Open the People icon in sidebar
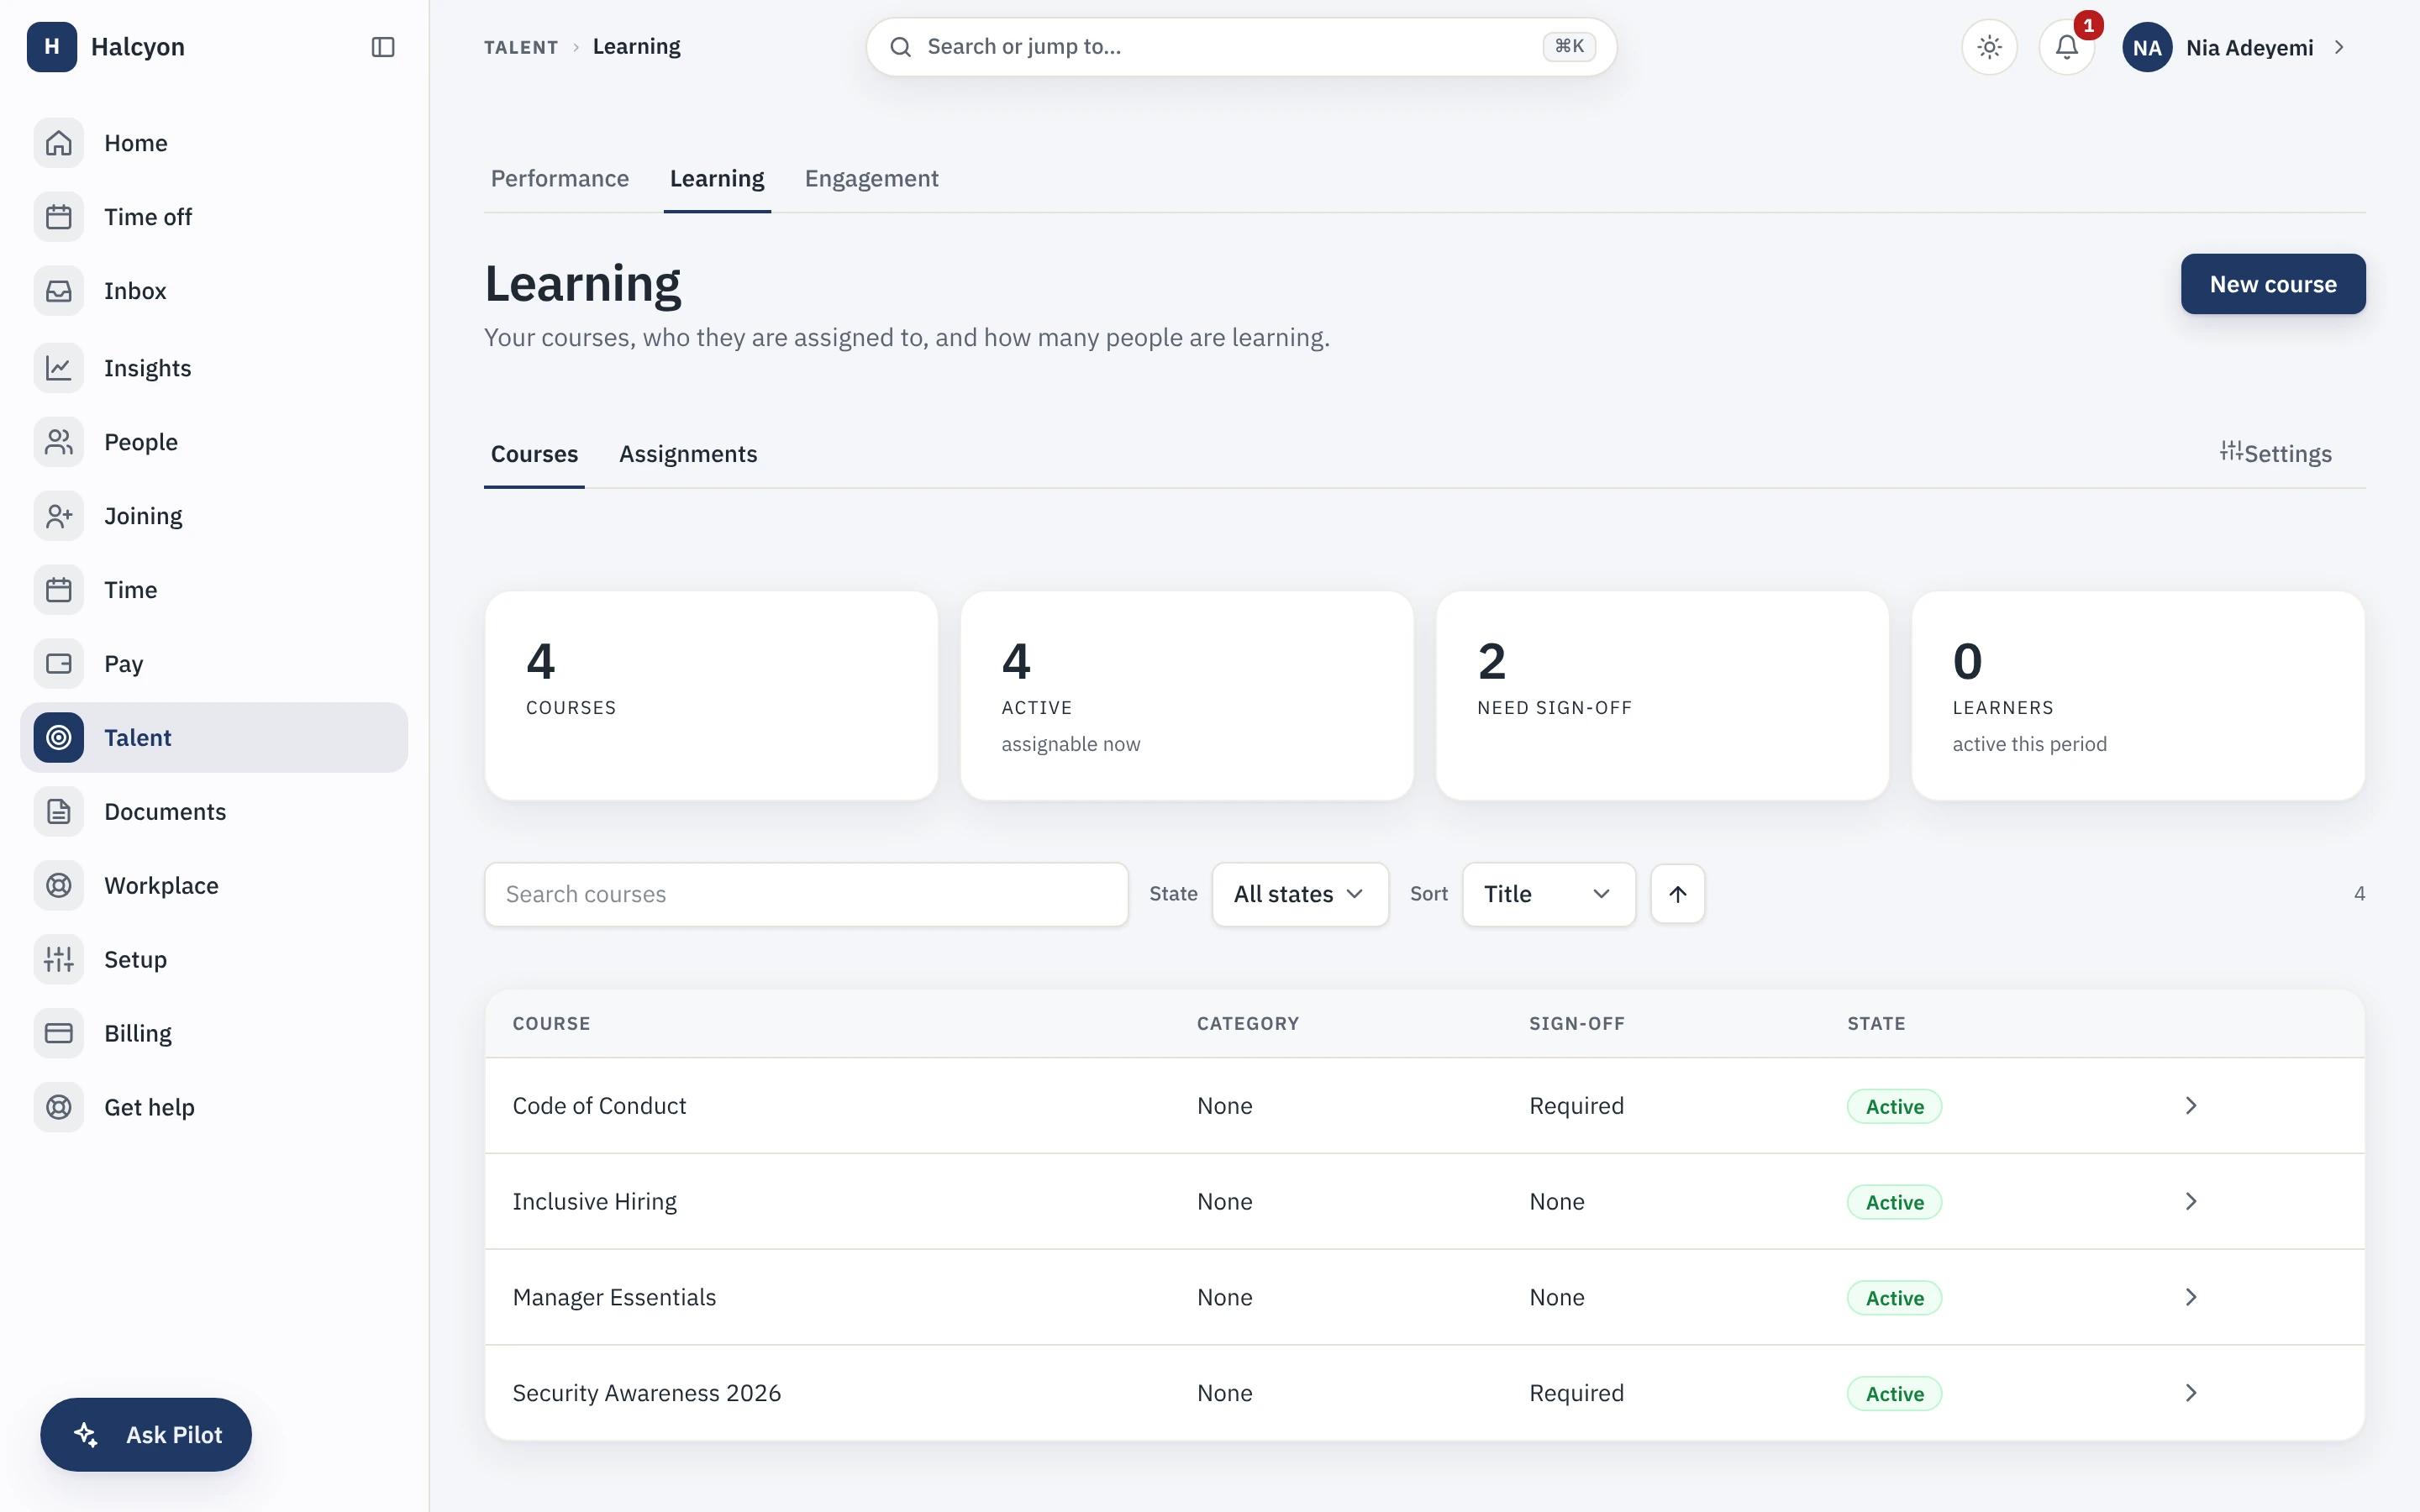 [59, 442]
